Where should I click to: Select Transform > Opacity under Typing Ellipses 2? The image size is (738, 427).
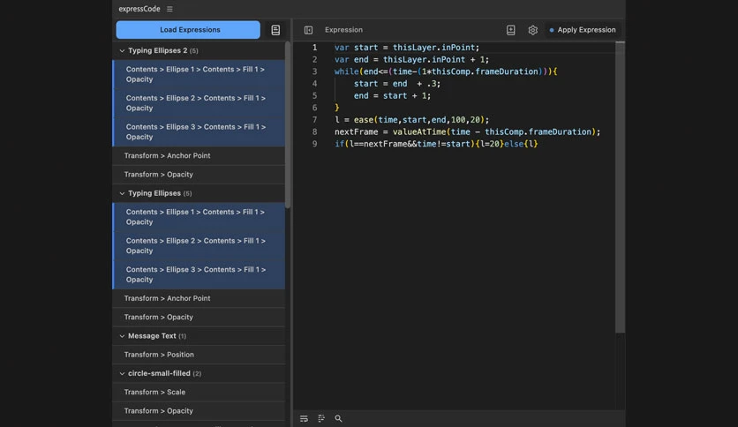199,175
